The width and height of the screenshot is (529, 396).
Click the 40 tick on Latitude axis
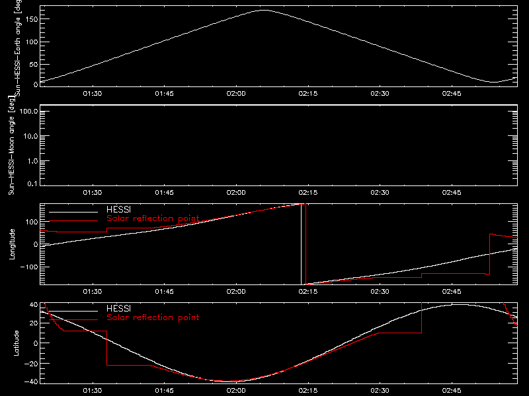point(34,305)
